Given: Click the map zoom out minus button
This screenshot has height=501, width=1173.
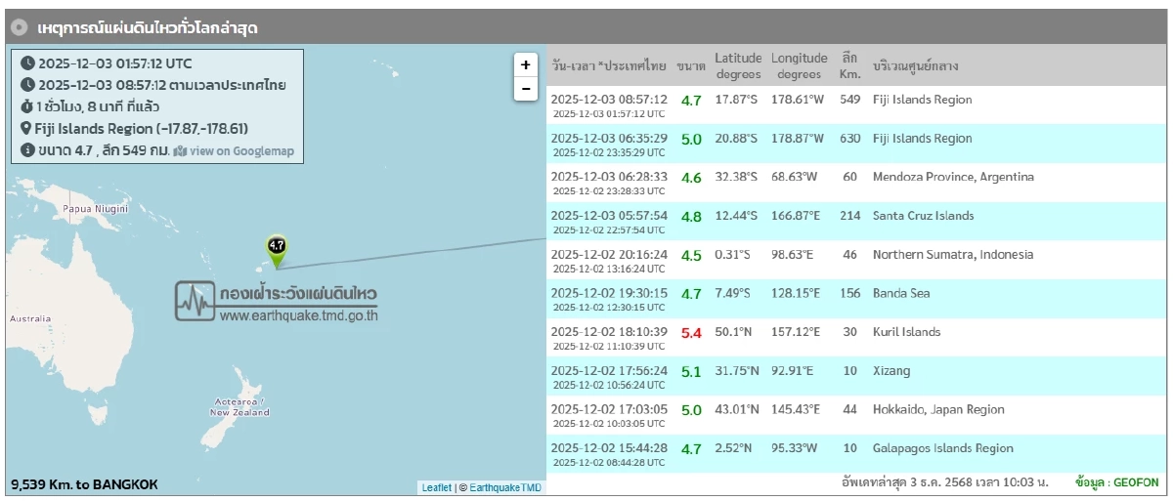Looking at the screenshot, I should pos(526,89).
